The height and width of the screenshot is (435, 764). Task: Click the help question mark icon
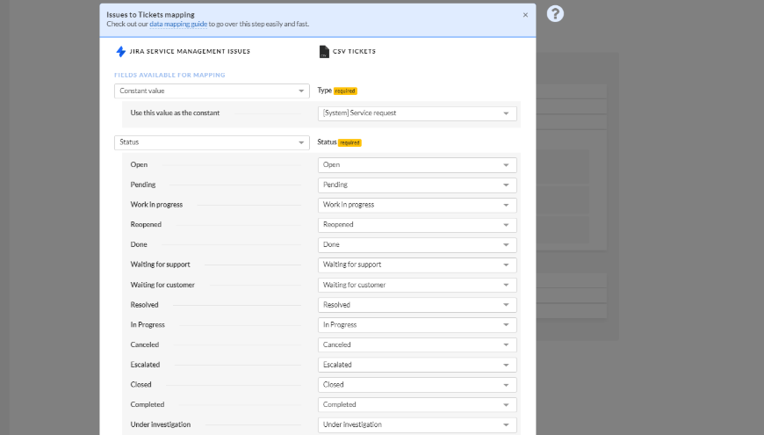(555, 14)
